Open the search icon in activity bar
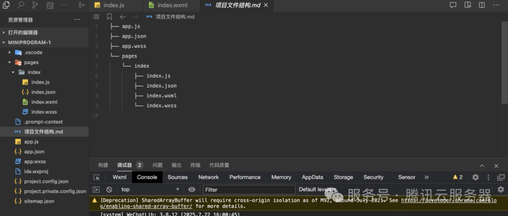Image resolution: width=508 pixels, height=216 pixels. pos(21,5)
